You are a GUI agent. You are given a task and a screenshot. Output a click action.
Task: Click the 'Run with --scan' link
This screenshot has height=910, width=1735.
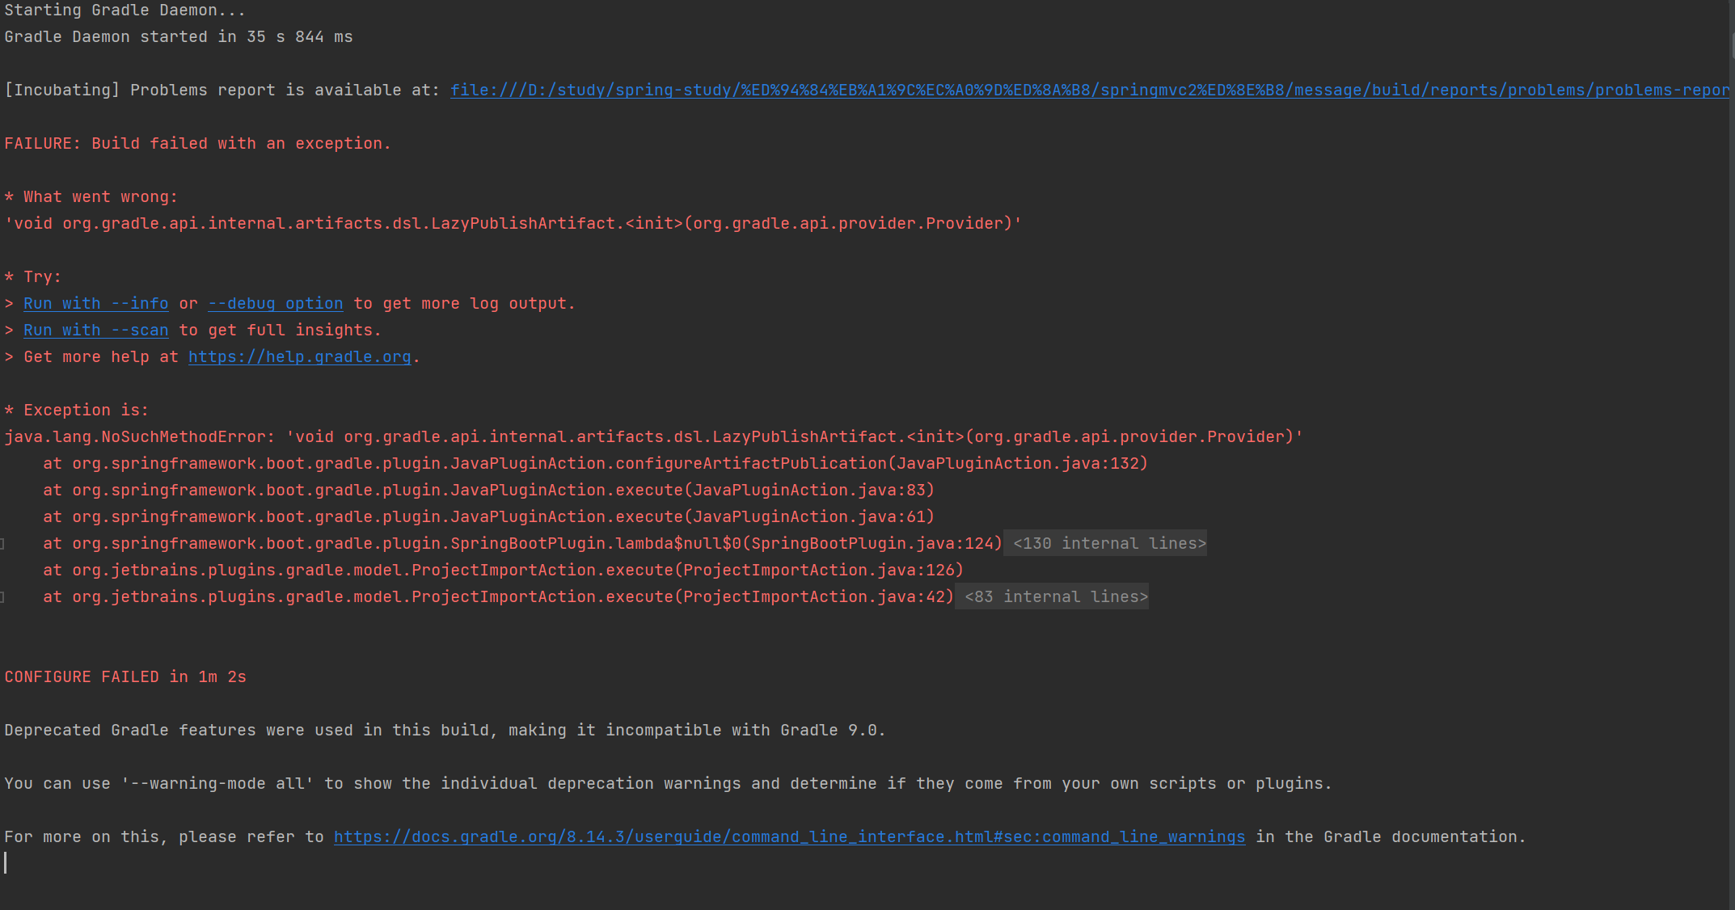tap(95, 331)
